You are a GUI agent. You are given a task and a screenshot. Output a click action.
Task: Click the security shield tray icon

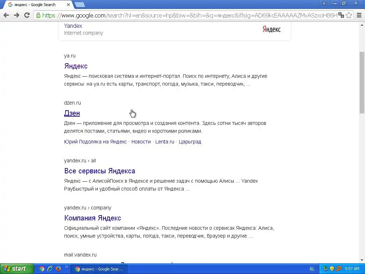point(332,269)
